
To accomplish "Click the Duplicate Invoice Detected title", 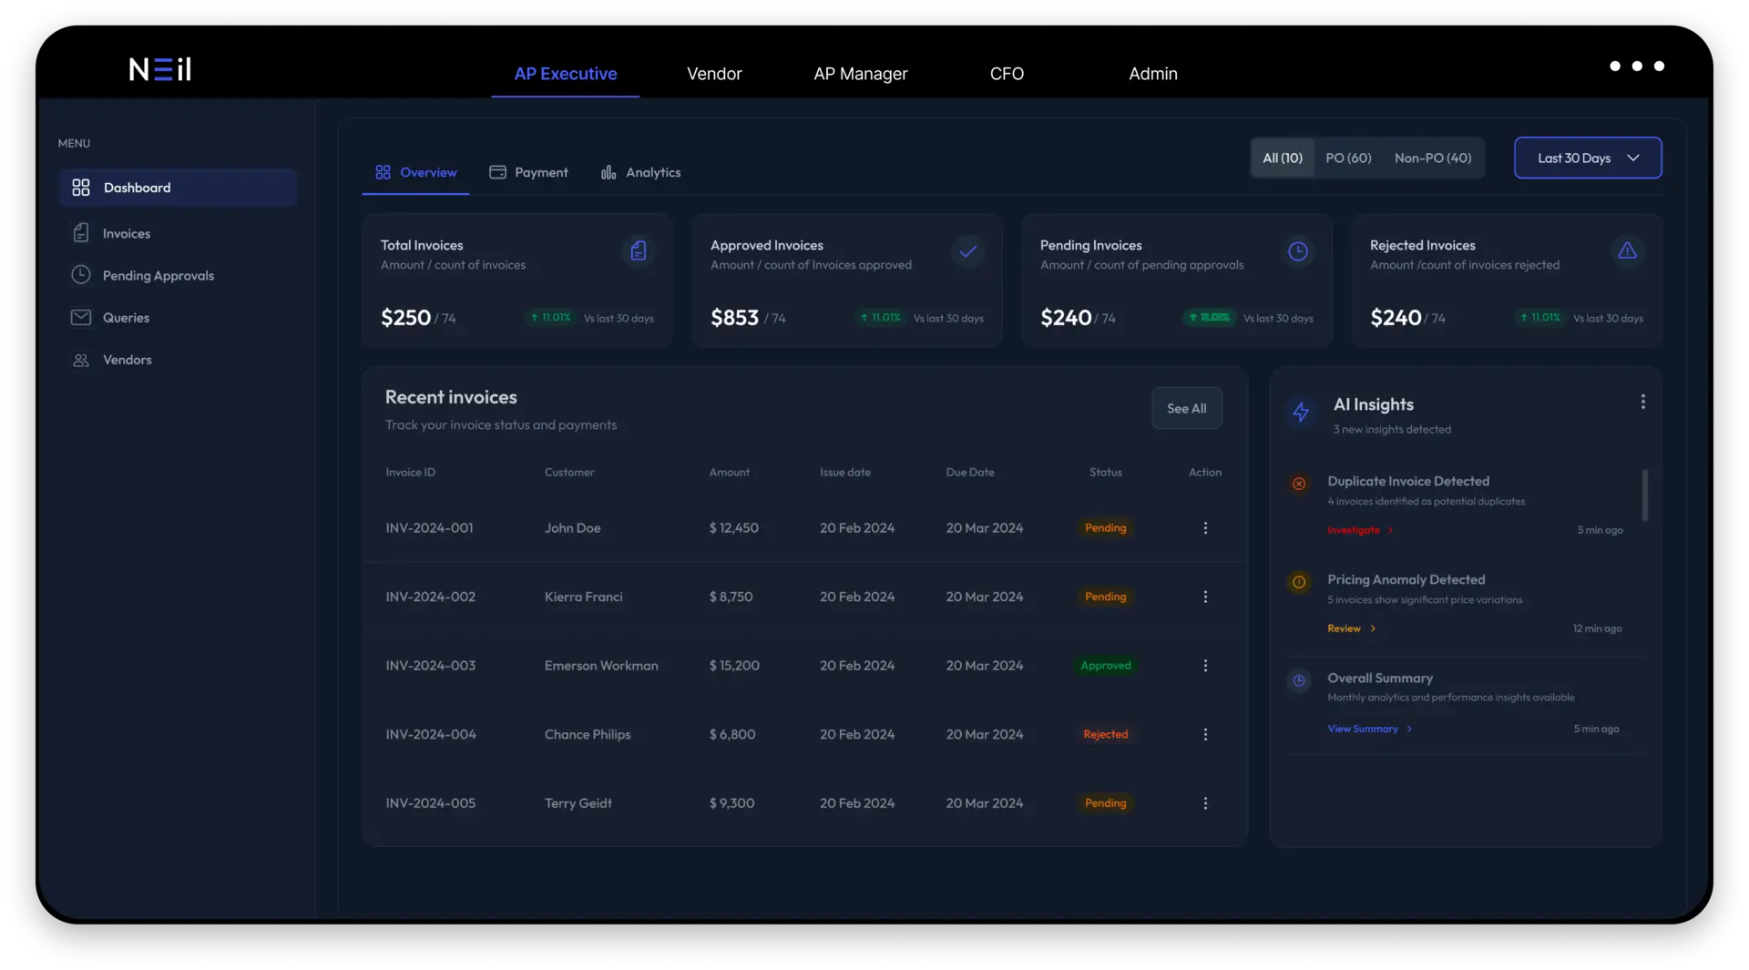I will point(1408,481).
